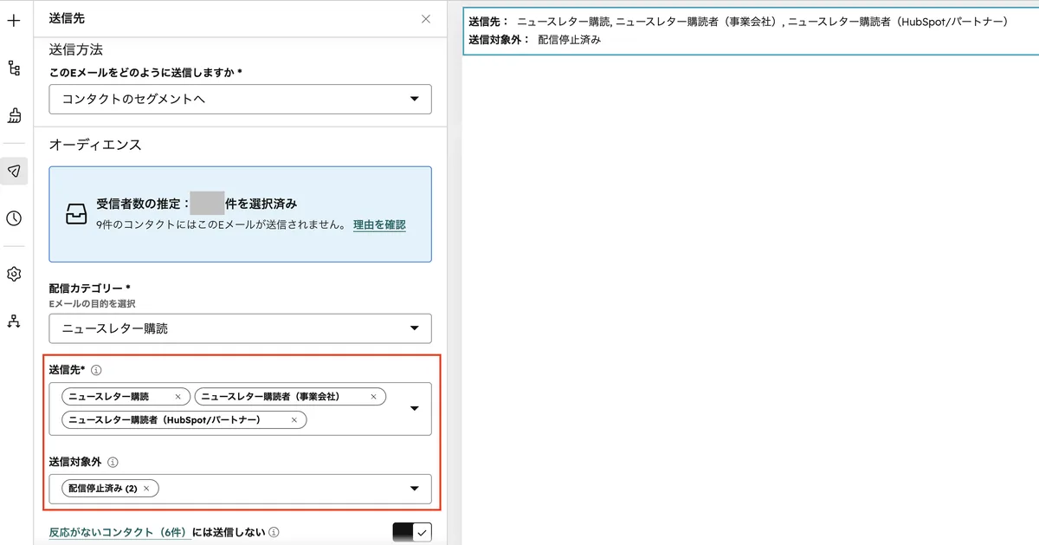The height and width of the screenshot is (545, 1039).
Task: Expand the 配信カテゴリー dropdown
Action: click(416, 328)
